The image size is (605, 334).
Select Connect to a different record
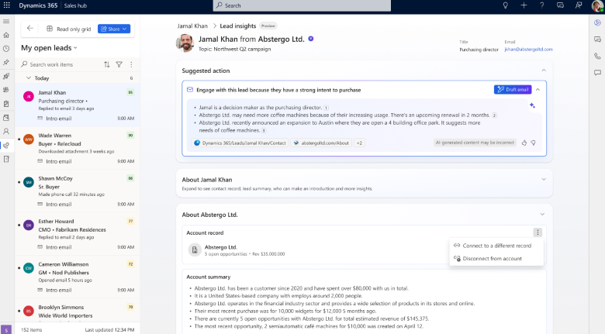496,246
